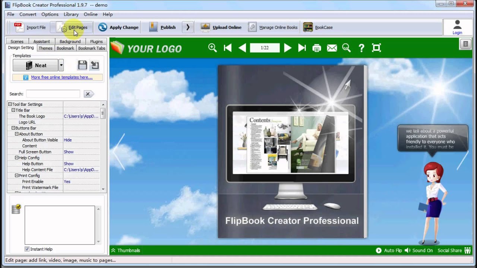Viewport: 477px width, 268px height.
Task: Click the search magnifier in viewer
Action: click(x=347, y=48)
